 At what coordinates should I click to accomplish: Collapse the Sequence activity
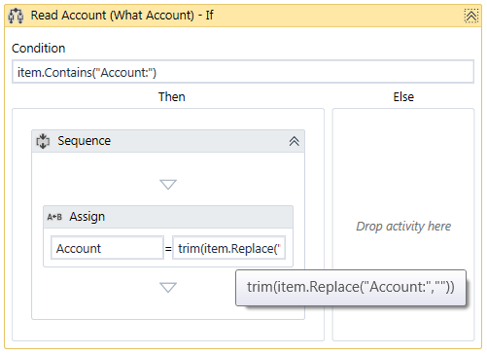(294, 141)
